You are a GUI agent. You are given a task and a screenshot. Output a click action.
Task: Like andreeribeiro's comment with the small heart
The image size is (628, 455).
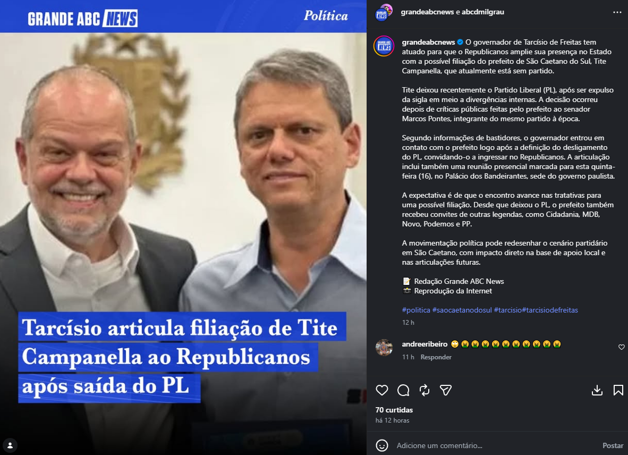tap(622, 347)
